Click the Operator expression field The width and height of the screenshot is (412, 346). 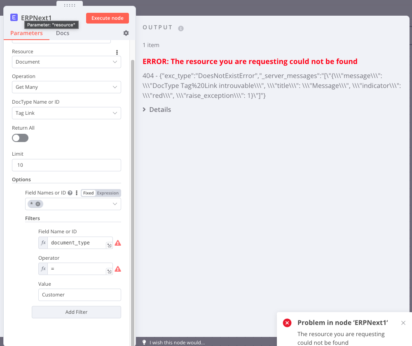77,269
